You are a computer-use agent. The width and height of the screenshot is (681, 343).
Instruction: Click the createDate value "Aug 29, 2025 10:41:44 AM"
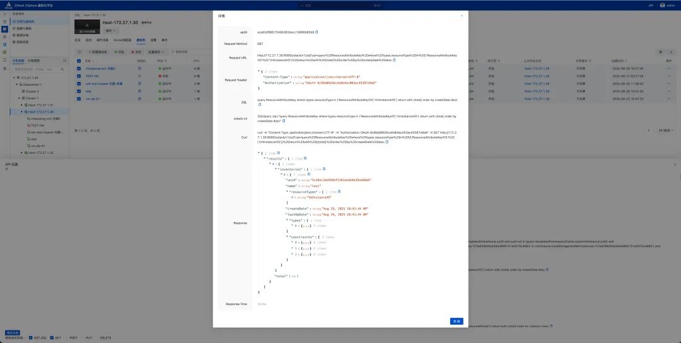click(345, 209)
